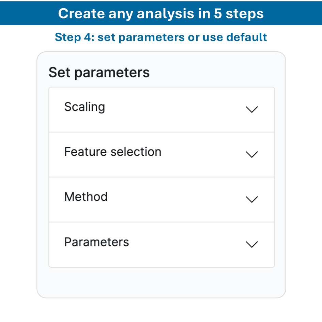322x322 pixels.
Task: Click the Method label text
Action: pyautogui.click(x=86, y=197)
